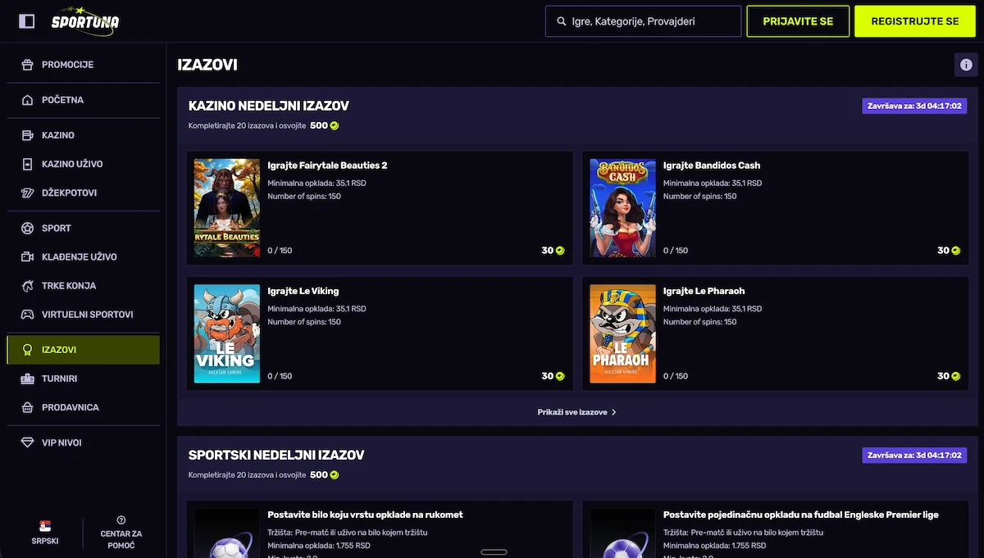Screen dimensions: 984x558
Task: Open the Srpski language selector
Action: pyautogui.click(x=45, y=532)
